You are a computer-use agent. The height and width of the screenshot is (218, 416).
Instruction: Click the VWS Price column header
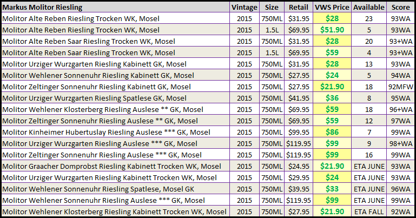click(332, 7)
